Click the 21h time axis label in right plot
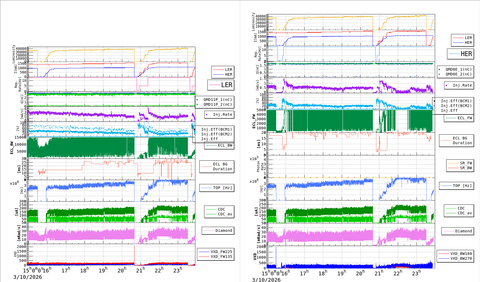 379,273
